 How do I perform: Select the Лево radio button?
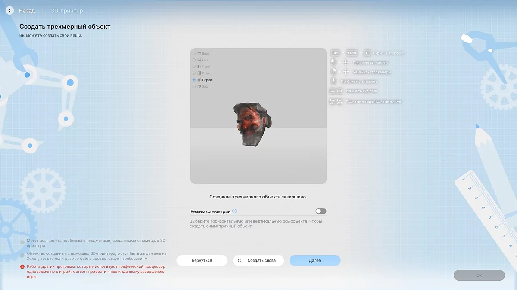click(x=194, y=67)
